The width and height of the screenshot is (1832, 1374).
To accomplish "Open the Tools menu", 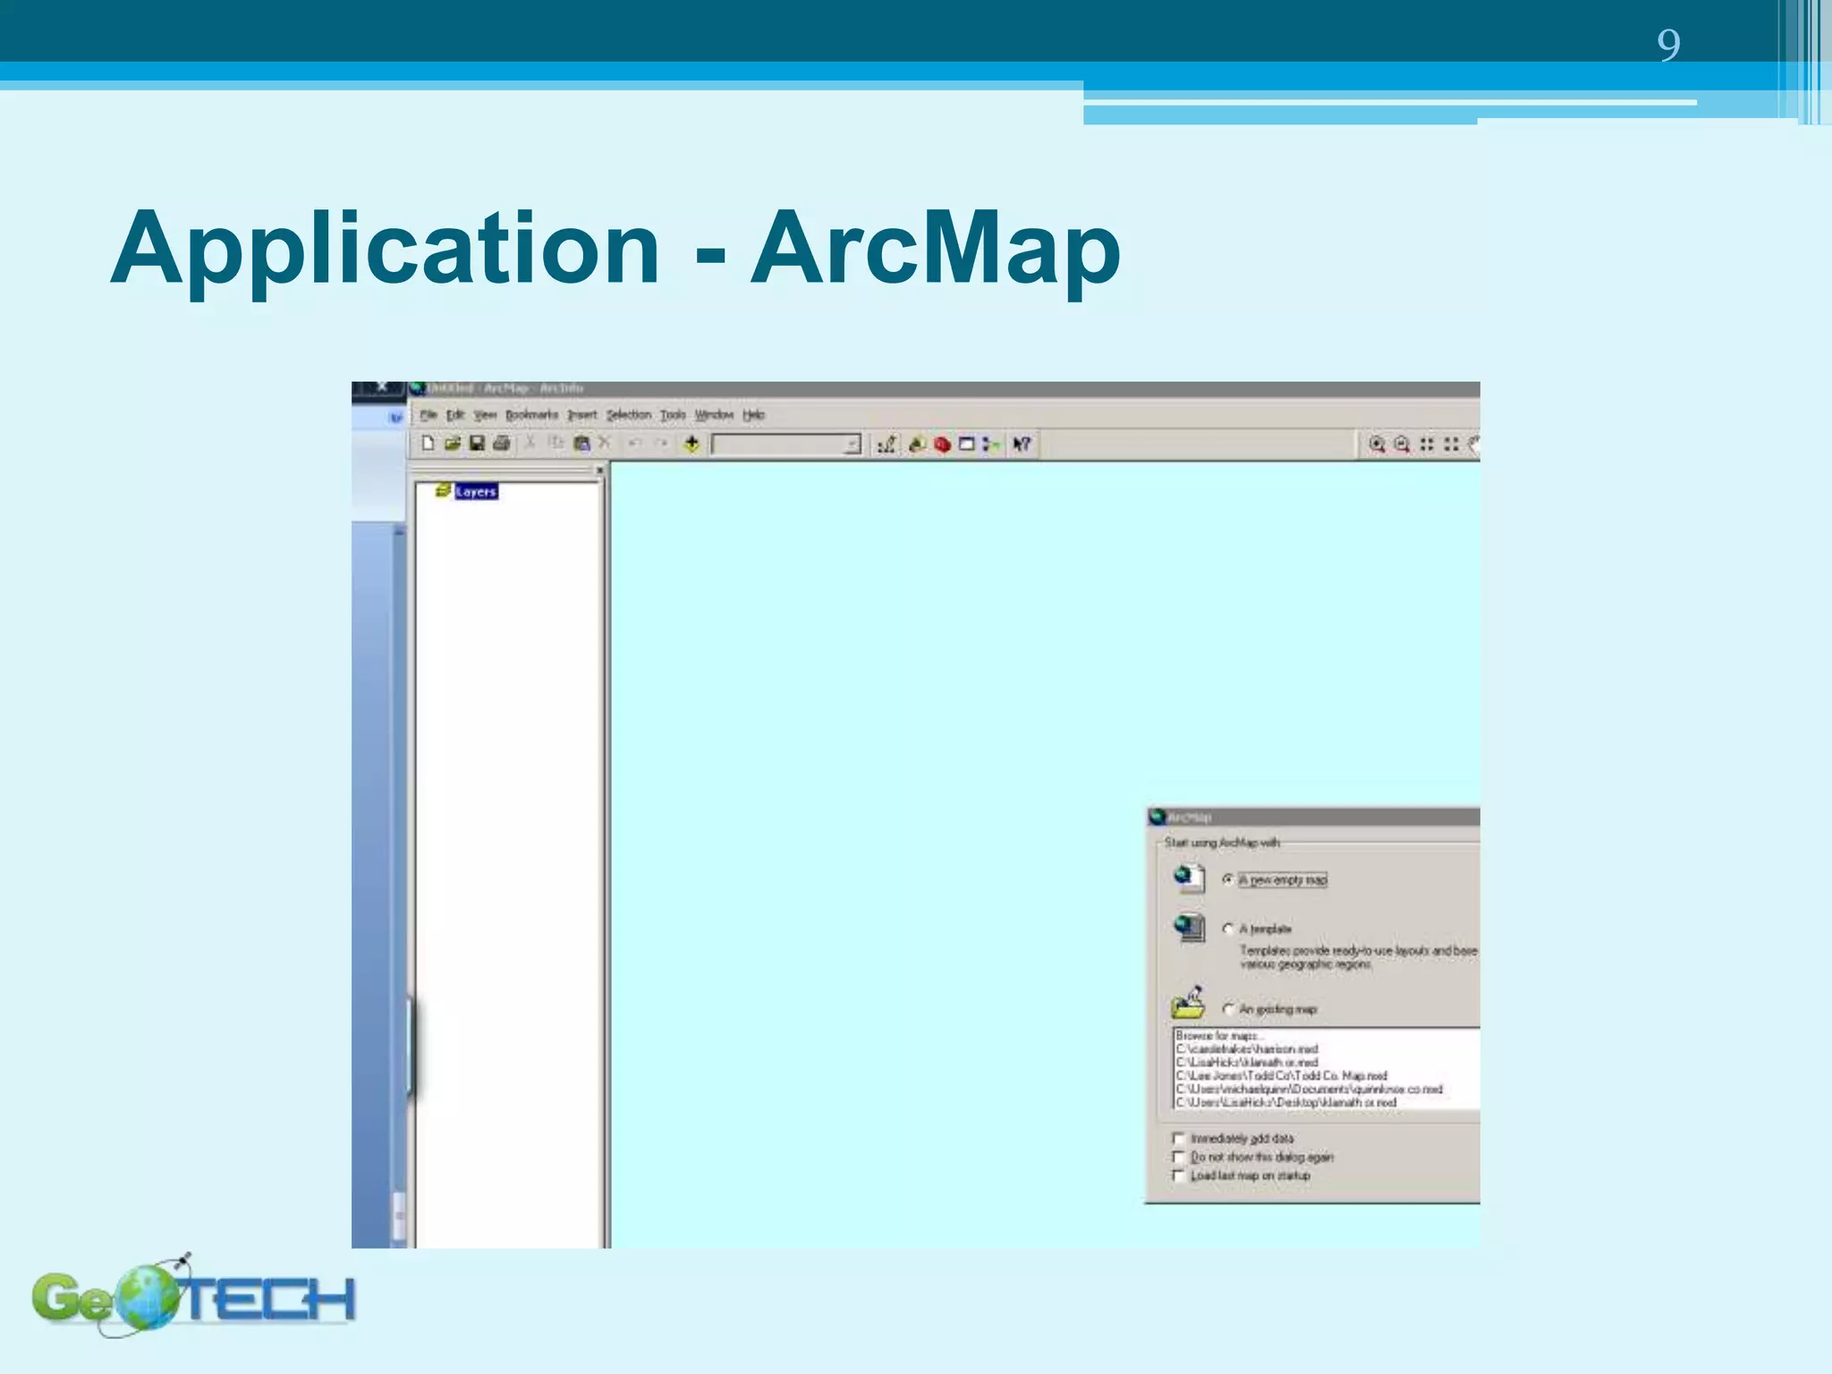I will click(673, 415).
